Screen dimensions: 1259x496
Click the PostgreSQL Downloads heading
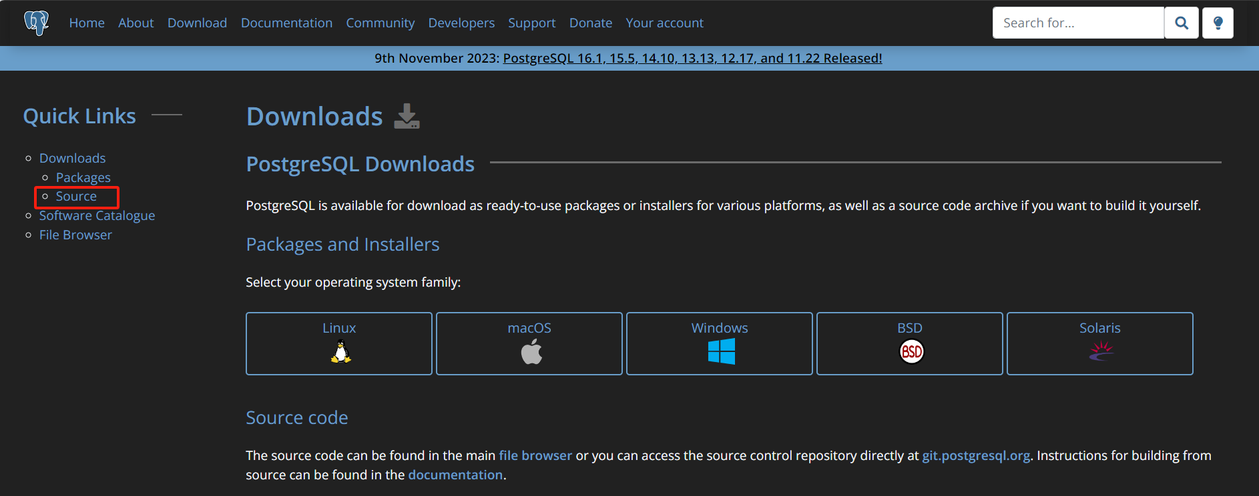(x=360, y=164)
